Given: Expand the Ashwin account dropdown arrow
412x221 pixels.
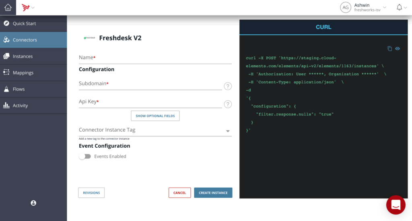Looking at the screenshot, I should [385, 7].
